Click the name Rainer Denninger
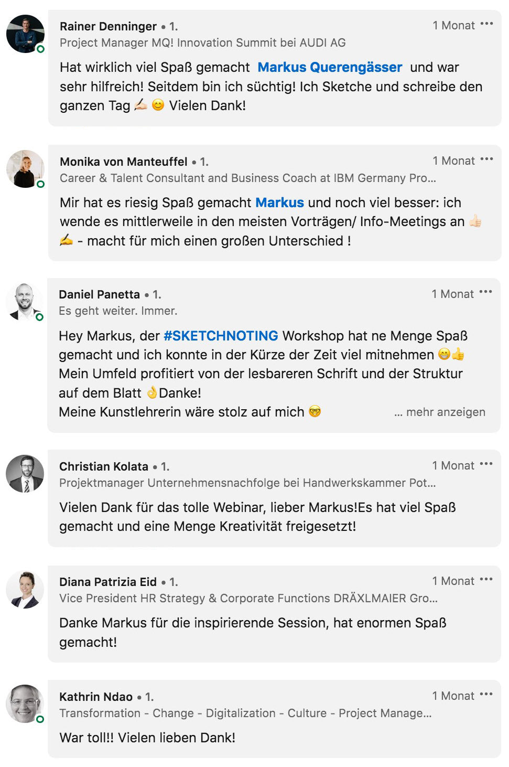 (x=108, y=26)
